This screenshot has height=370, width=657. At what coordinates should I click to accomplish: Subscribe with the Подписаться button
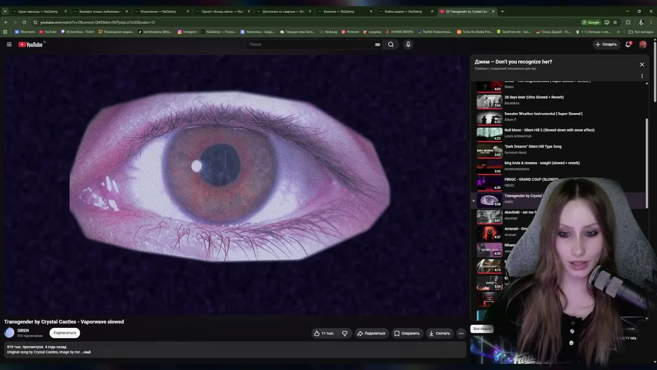click(x=65, y=333)
